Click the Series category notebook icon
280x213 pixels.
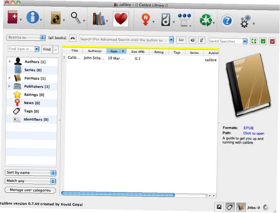pos(18,70)
